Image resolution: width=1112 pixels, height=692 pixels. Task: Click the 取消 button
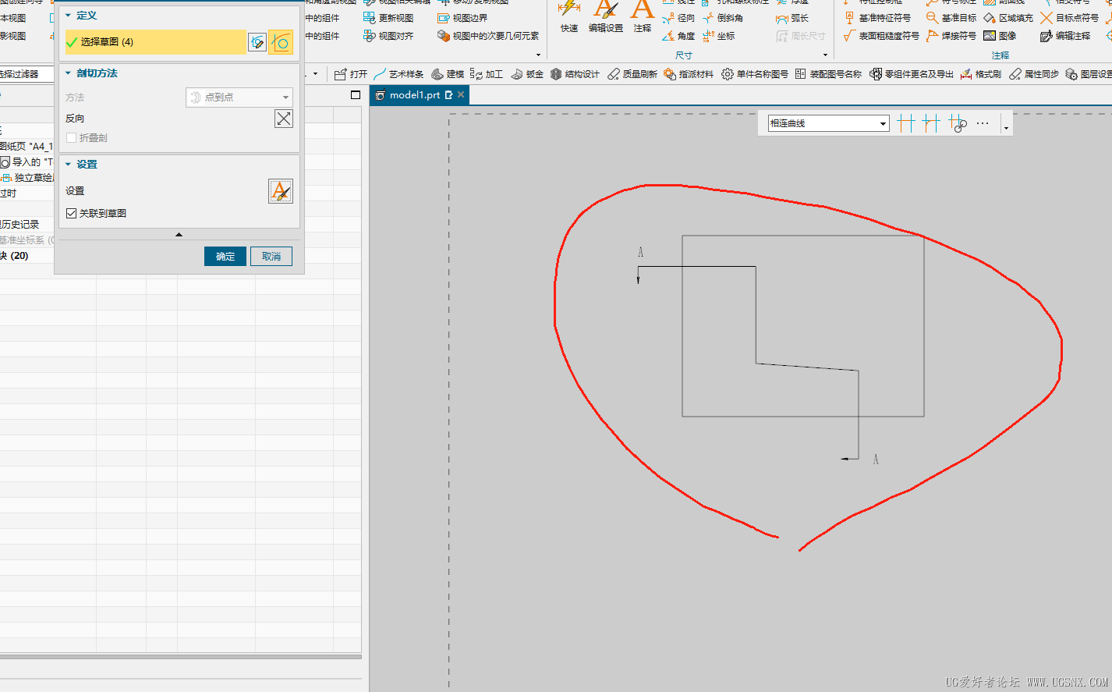click(271, 257)
